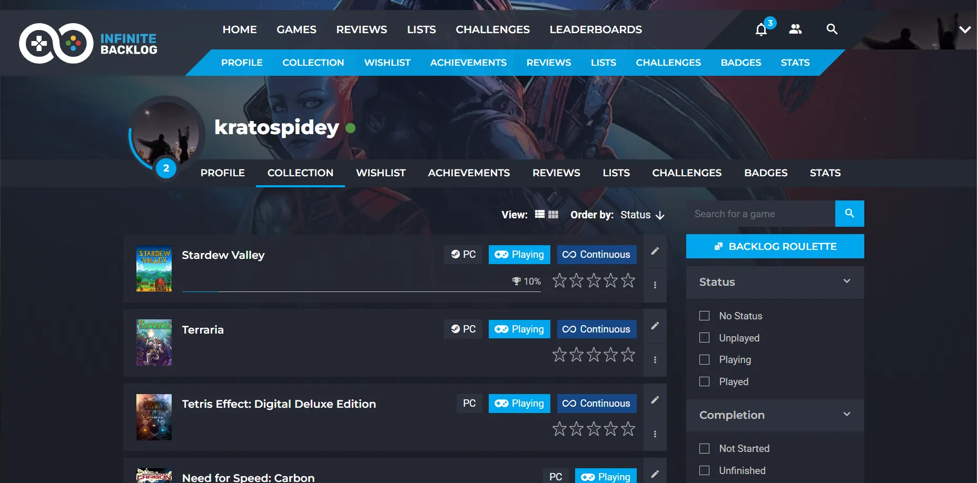Edit Tetris Effect entry pencil icon
The height and width of the screenshot is (483, 978).
coord(655,400)
